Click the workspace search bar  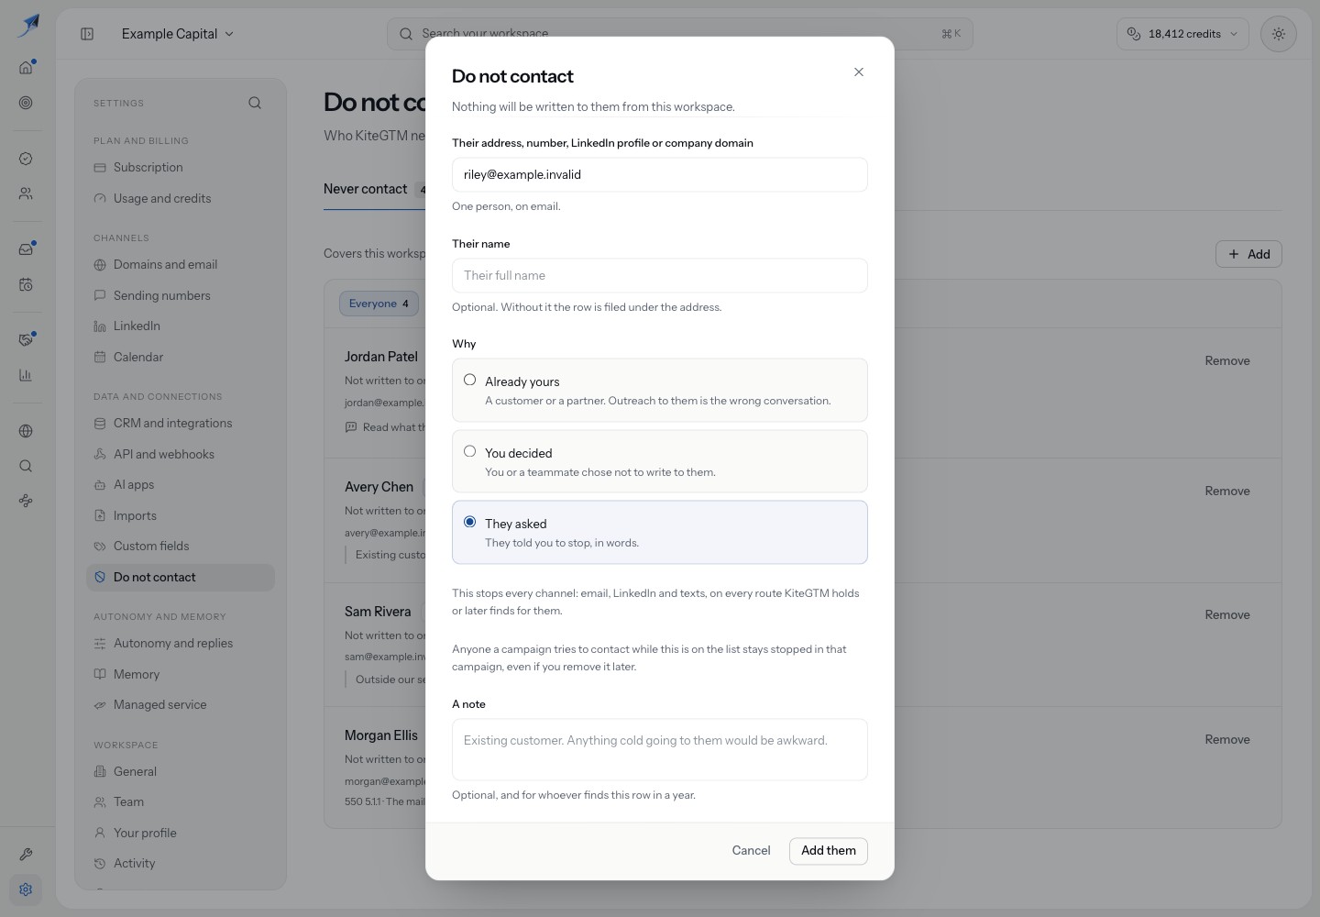click(x=680, y=34)
